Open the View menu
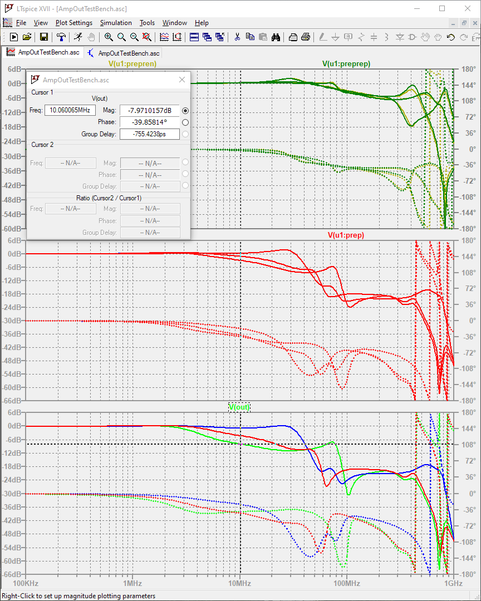Viewport: 481px width, 601px height. (x=41, y=23)
